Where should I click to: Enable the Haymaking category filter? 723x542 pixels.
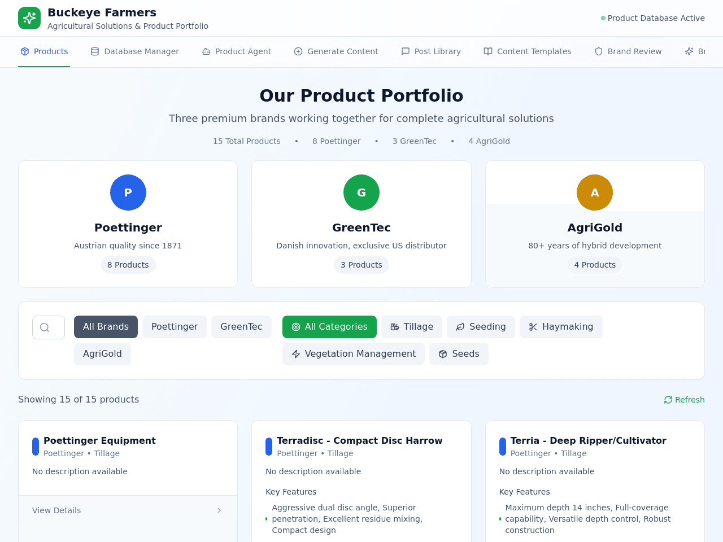[x=561, y=327]
